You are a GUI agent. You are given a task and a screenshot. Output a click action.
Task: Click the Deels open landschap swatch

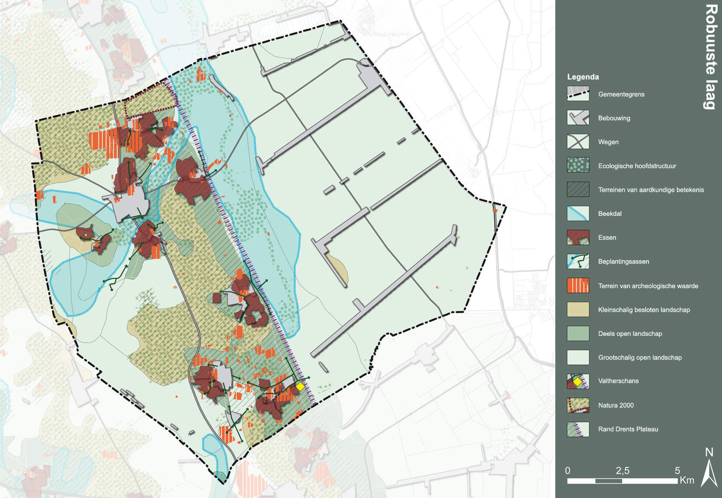point(578,333)
